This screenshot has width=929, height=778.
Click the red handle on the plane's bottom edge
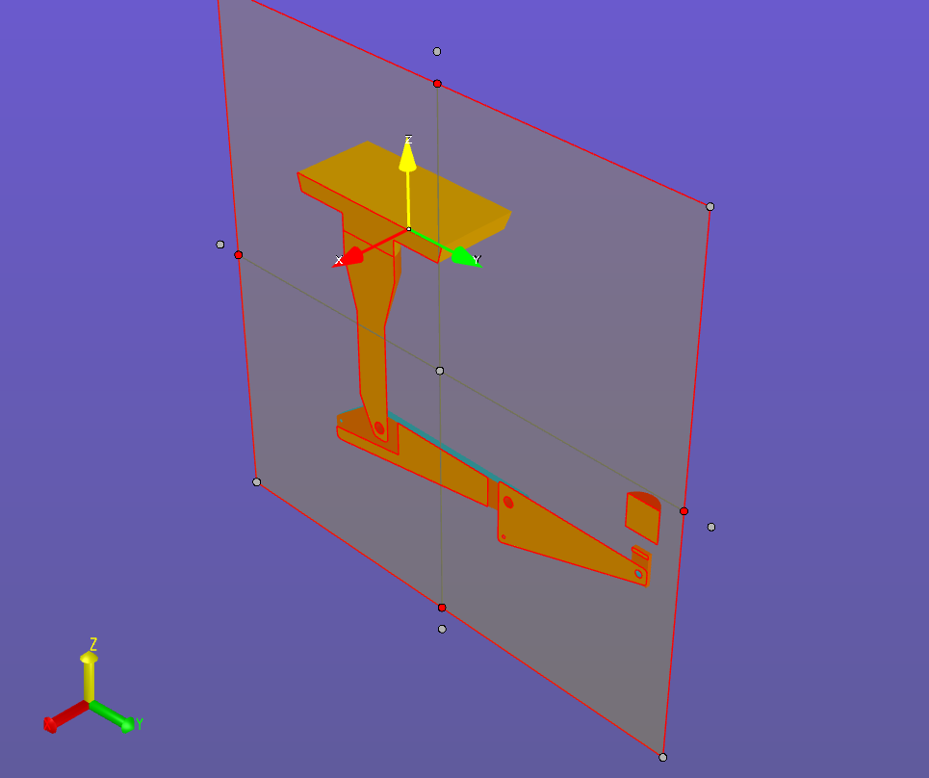click(x=442, y=608)
